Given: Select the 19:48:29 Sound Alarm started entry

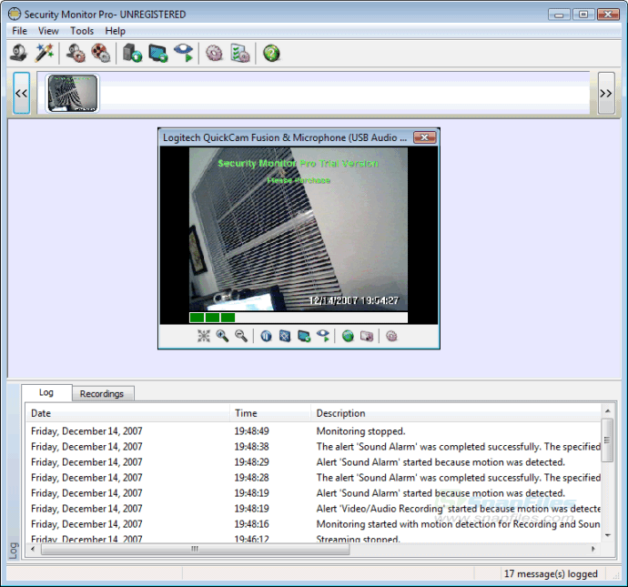Looking at the screenshot, I should pos(314,462).
